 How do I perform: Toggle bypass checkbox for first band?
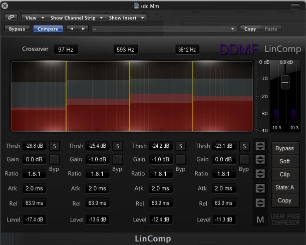click(55, 159)
